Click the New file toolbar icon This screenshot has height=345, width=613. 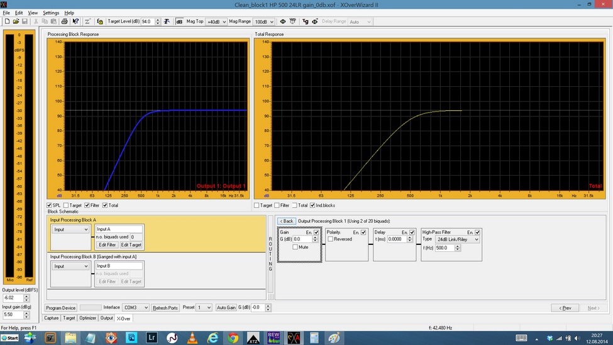tap(6, 21)
